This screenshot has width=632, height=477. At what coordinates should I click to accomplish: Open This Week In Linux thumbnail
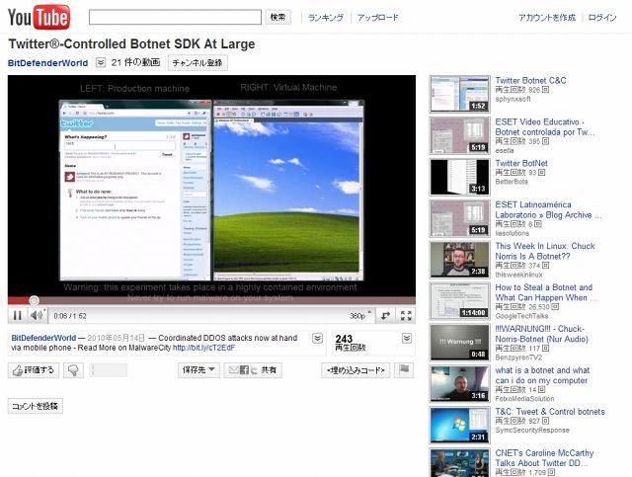[460, 260]
